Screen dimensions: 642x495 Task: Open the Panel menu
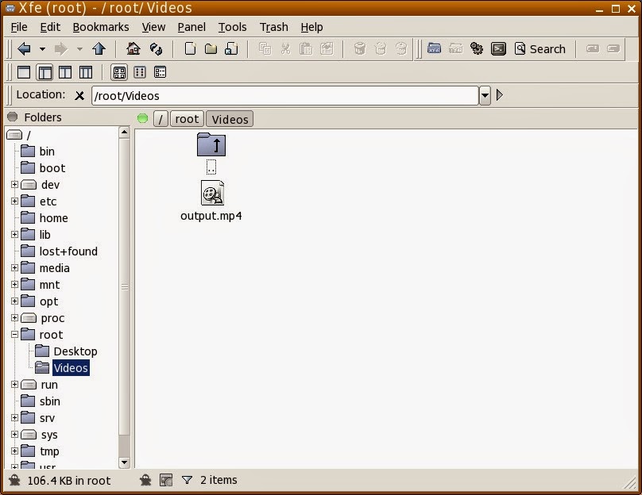(191, 27)
